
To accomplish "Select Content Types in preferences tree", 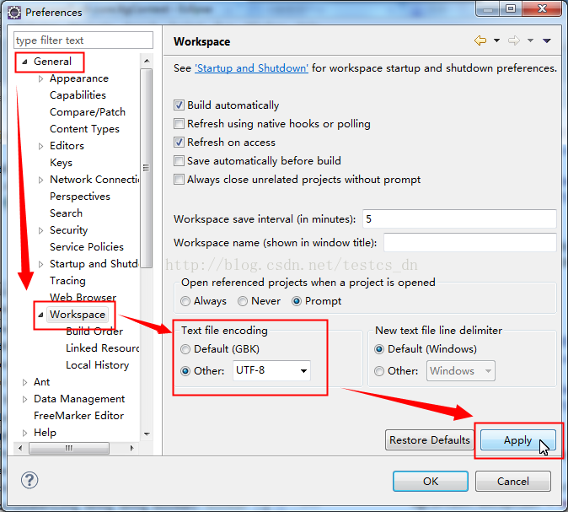I will click(x=84, y=129).
